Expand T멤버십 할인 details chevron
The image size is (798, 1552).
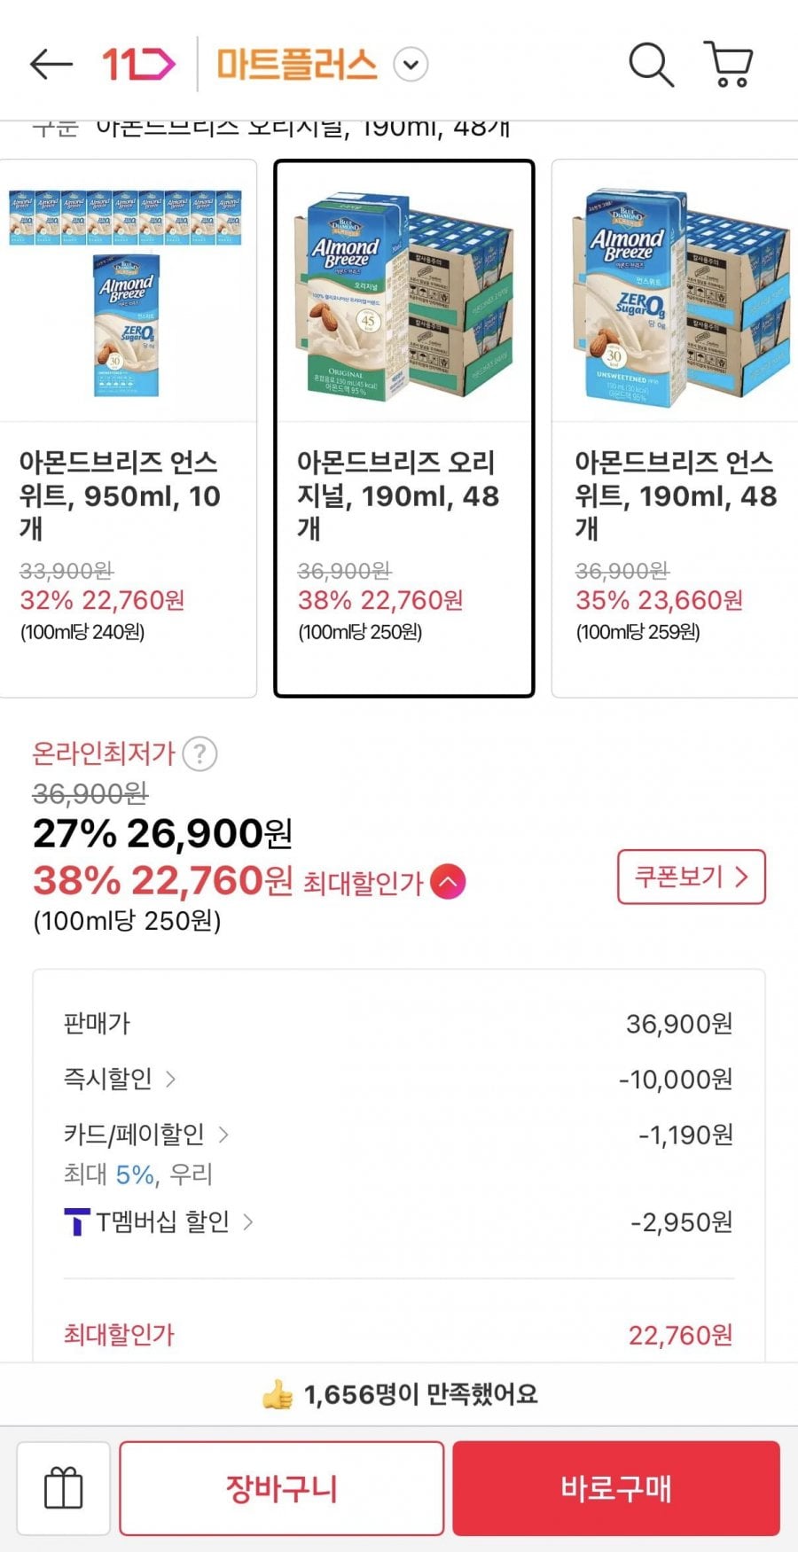[248, 1222]
